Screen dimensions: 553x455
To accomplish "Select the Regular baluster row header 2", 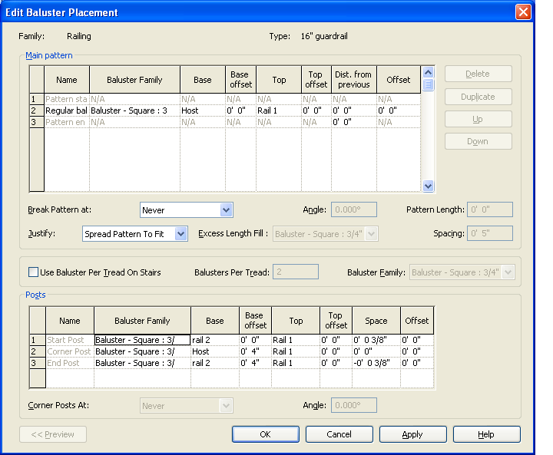I will (x=34, y=110).
